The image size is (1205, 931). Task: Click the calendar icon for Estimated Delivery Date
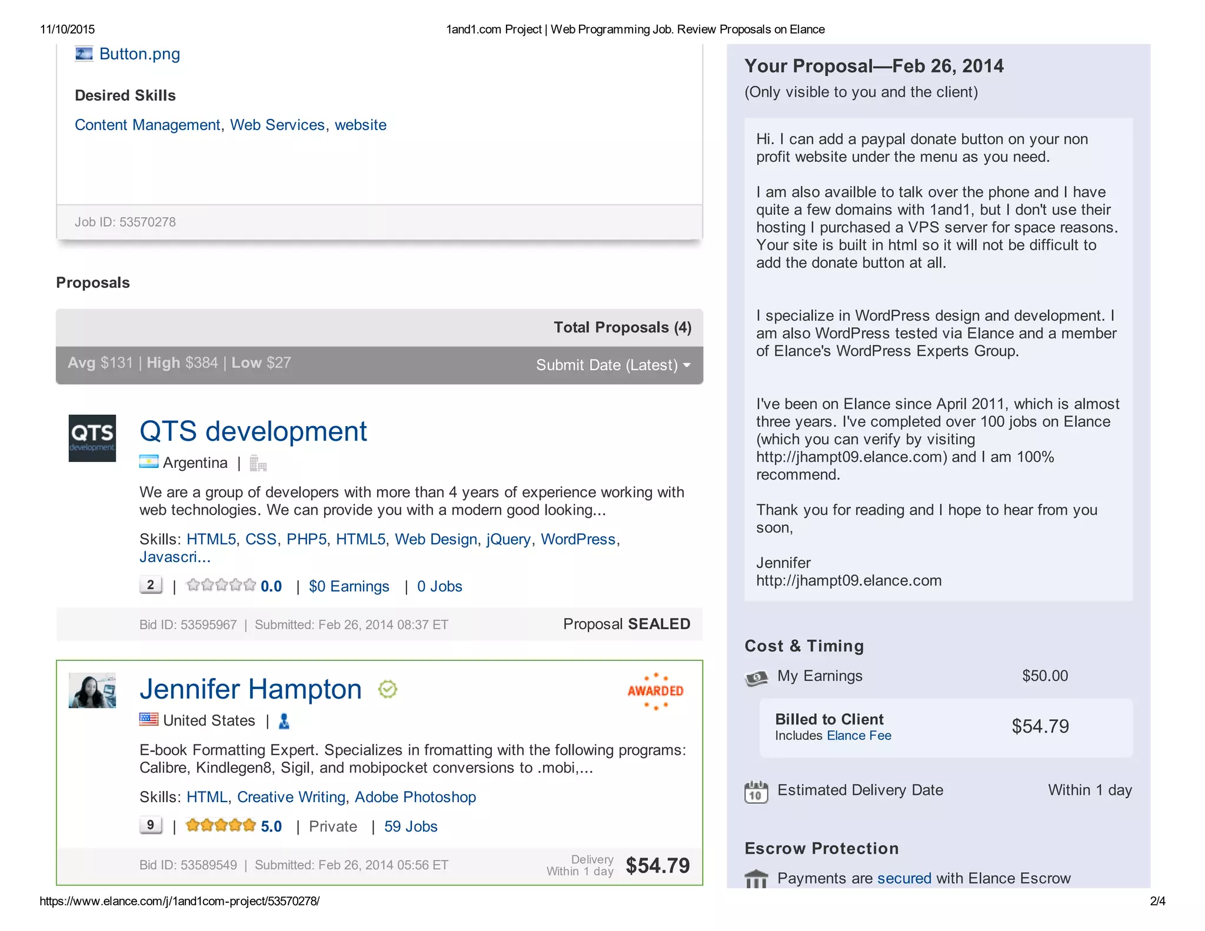(x=756, y=792)
